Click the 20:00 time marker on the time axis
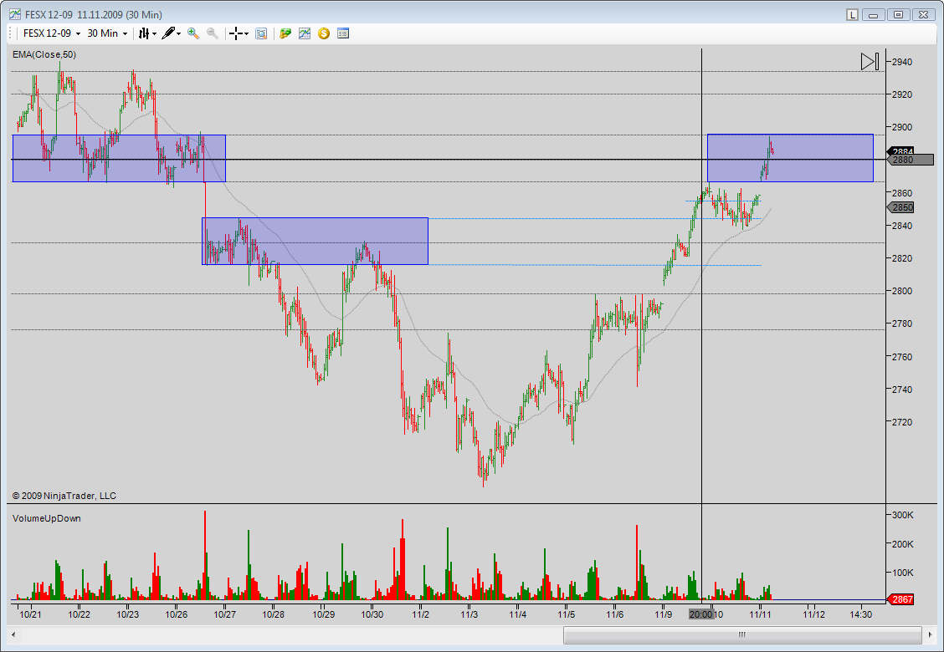The height and width of the screenshot is (652, 944). click(x=700, y=614)
